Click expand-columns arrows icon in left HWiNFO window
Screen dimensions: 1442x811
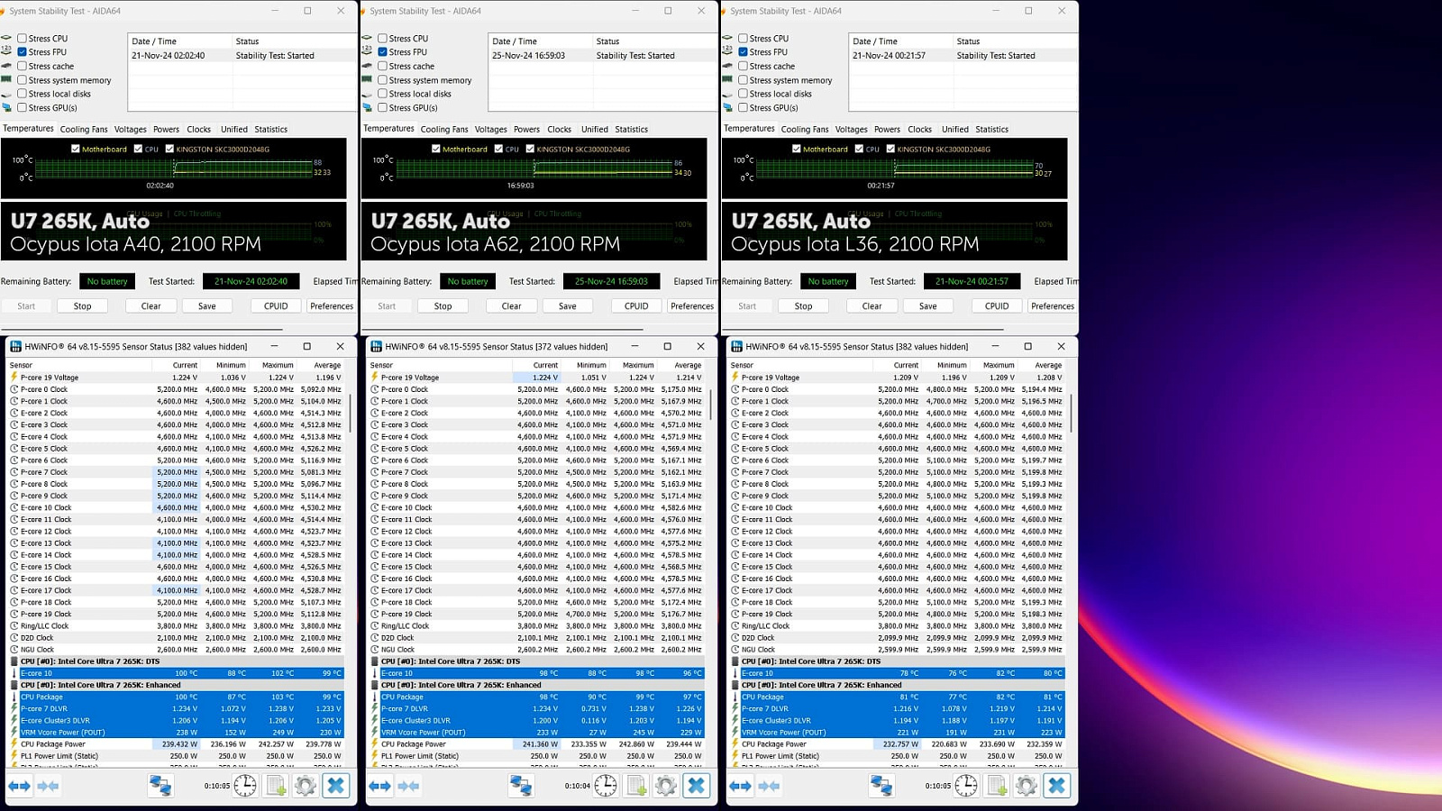[x=19, y=786]
